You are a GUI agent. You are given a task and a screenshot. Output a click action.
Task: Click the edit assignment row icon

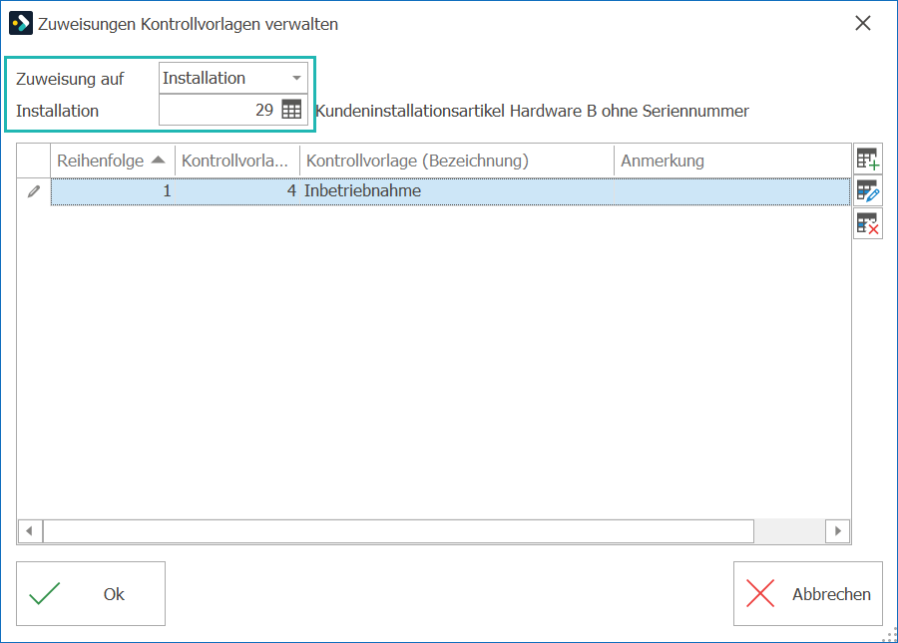tap(868, 191)
